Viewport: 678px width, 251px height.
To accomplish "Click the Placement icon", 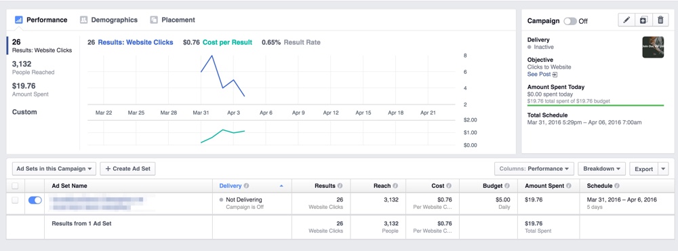I will click(x=154, y=20).
